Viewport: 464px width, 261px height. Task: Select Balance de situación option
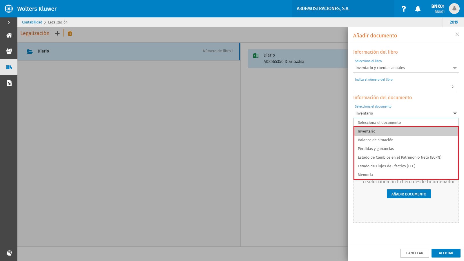[x=406, y=140]
